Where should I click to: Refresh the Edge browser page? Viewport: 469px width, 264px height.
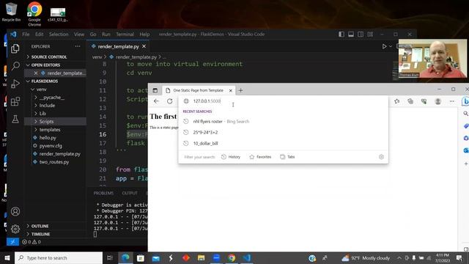click(169, 101)
